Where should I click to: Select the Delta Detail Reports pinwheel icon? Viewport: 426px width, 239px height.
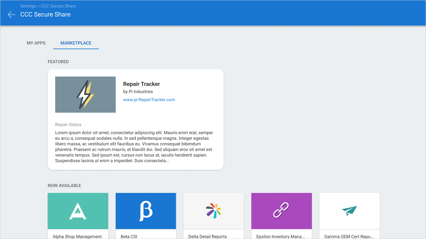pyautogui.click(x=214, y=211)
